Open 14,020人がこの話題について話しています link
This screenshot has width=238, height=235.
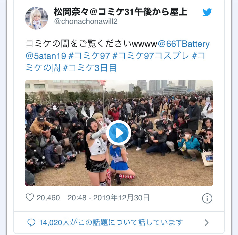(x=111, y=222)
